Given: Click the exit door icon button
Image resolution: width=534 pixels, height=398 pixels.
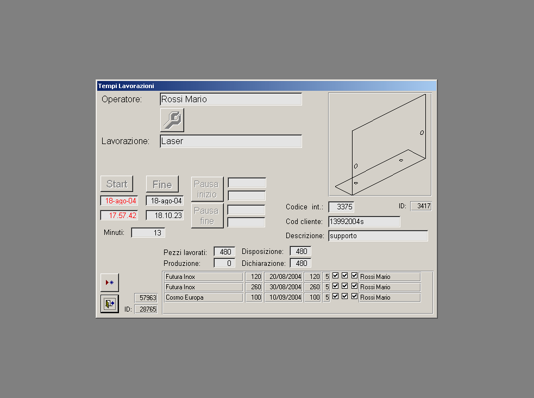Looking at the screenshot, I should pos(110,303).
